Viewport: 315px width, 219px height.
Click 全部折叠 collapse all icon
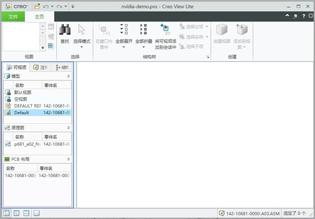pos(143,30)
